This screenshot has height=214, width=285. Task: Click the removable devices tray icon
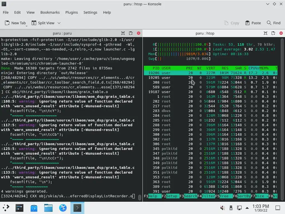[x=231, y=208]
